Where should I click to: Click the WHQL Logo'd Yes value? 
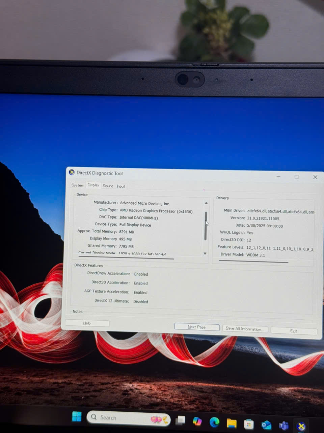coord(250,233)
